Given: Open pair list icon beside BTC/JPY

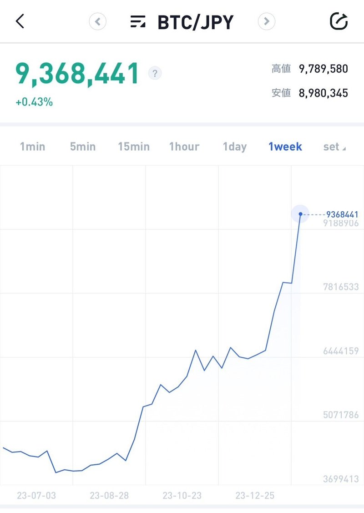Looking at the screenshot, I should click(x=138, y=22).
